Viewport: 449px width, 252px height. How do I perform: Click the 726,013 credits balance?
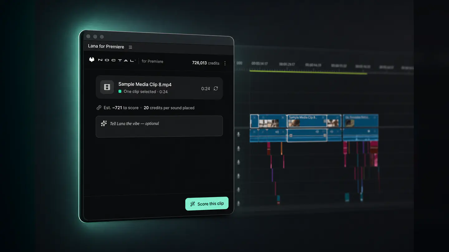(205, 63)
